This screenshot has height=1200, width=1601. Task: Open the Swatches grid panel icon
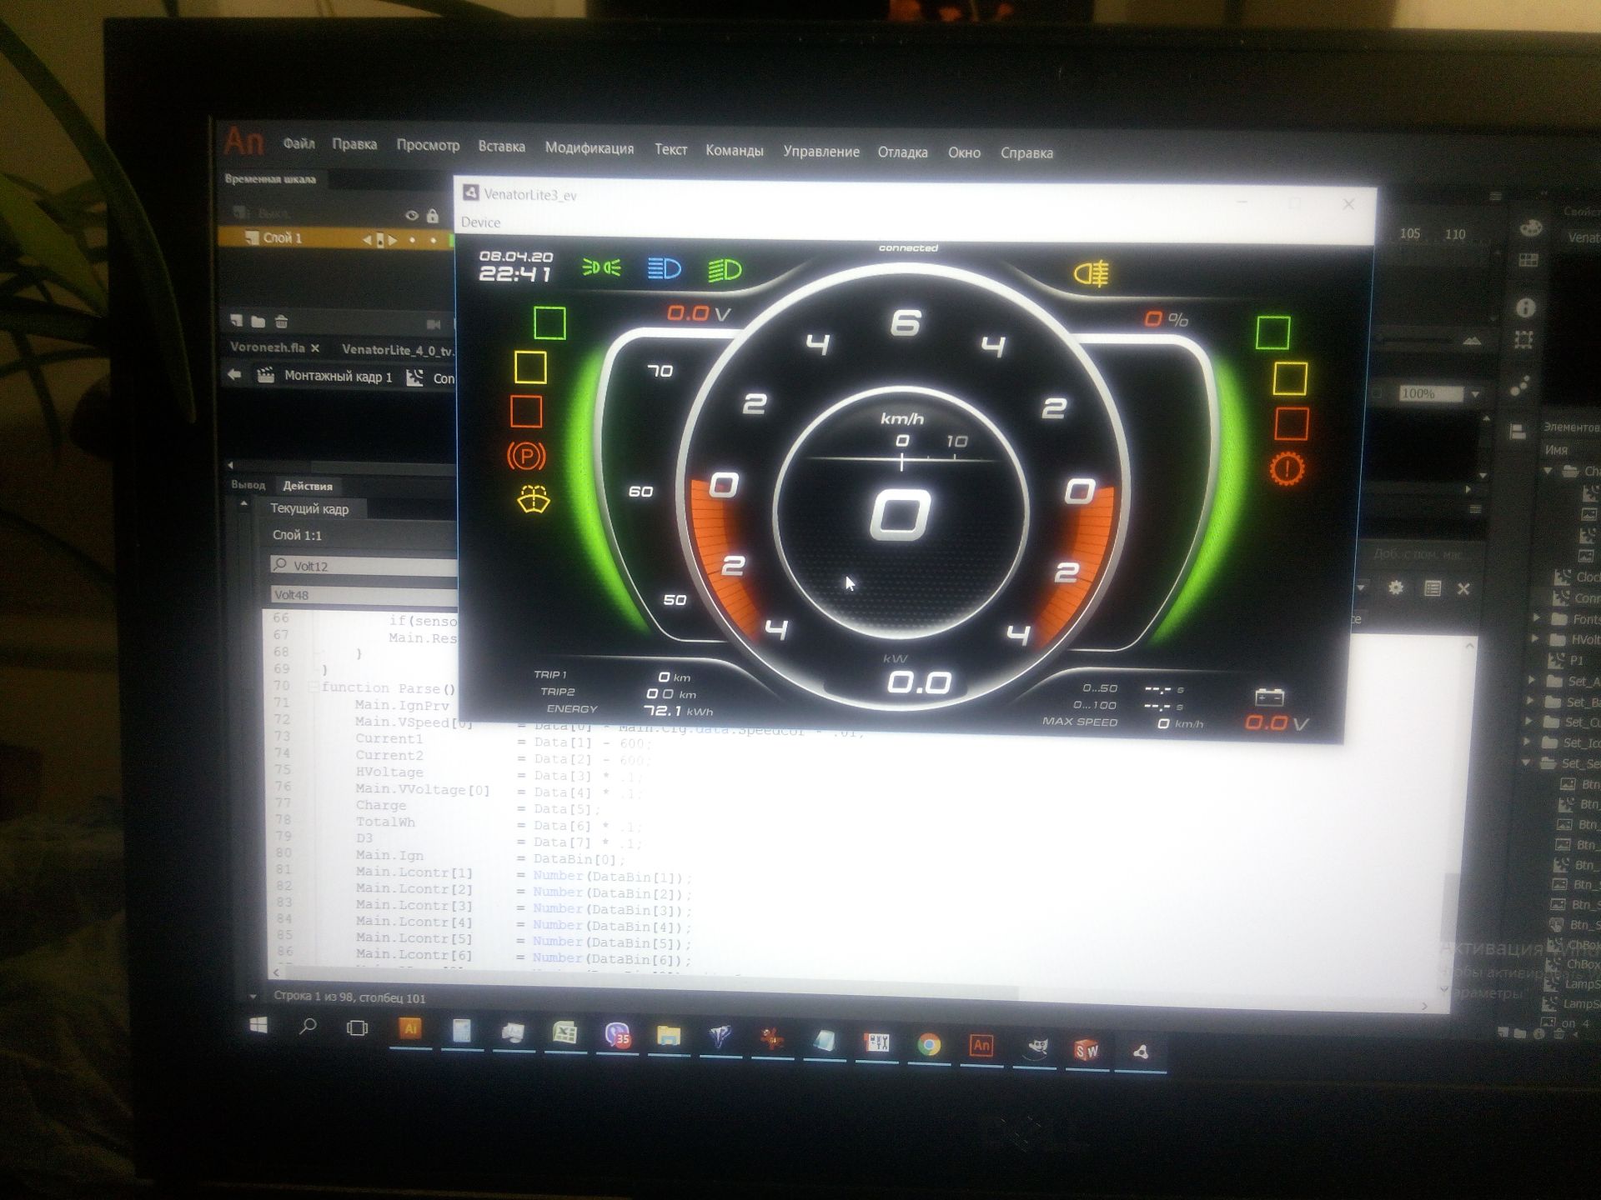(1528, 261)
